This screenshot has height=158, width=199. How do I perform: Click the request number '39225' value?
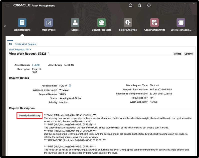point(63,94)
